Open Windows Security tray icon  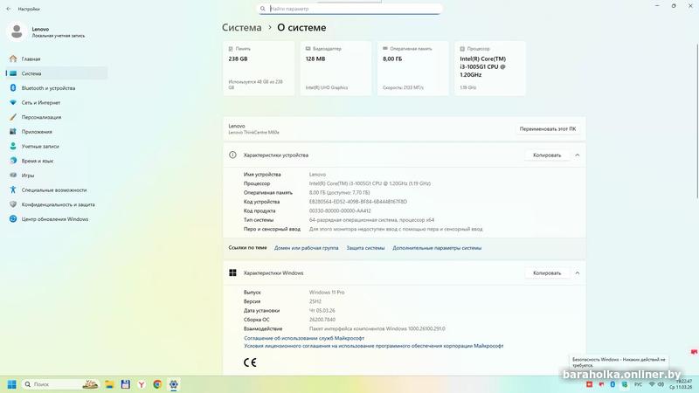pyautogui.click(x=625, y=384)
